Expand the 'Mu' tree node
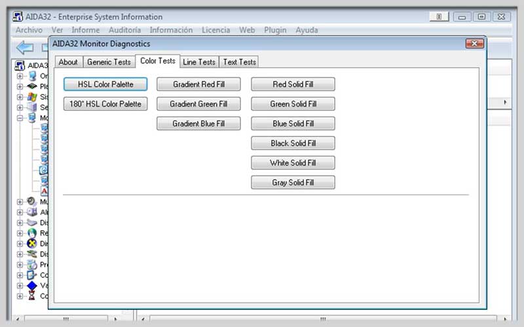 (x=20, y=202)
